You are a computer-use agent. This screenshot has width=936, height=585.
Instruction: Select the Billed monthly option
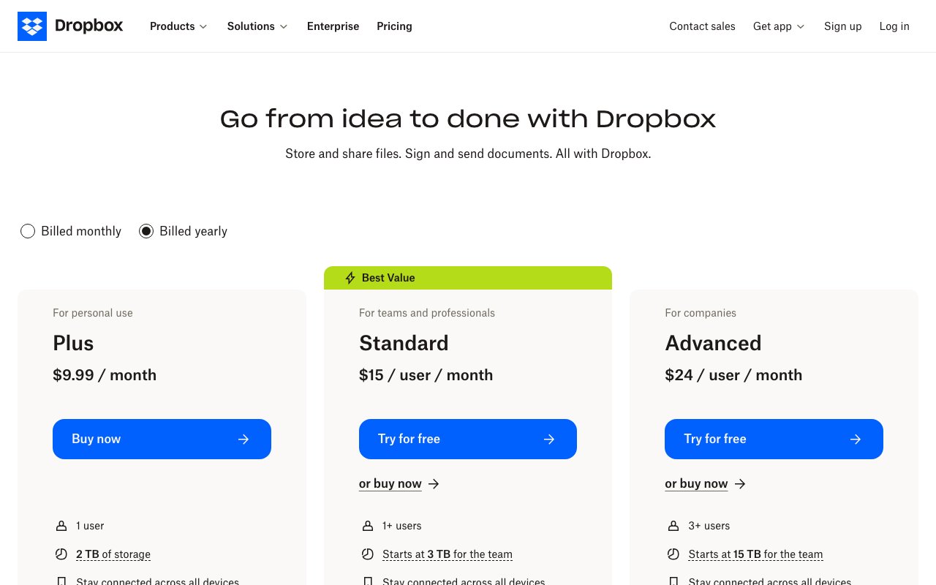pyautogui.click(x=28, y=231)
